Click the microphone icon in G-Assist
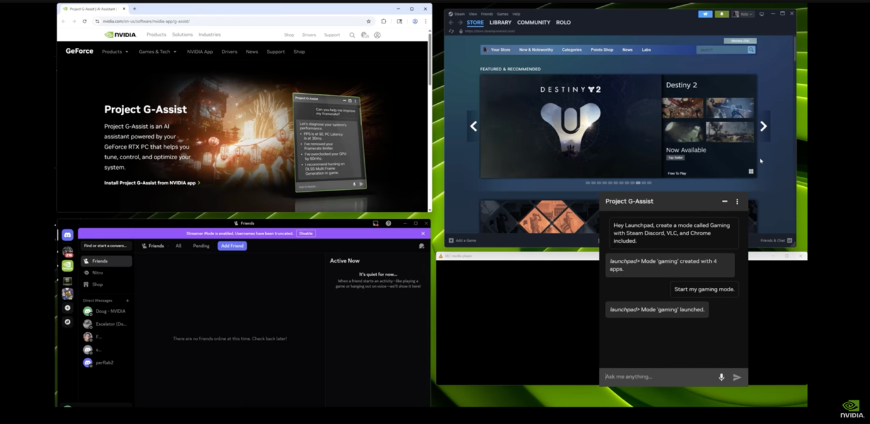870x424 pixels. point(721,377)
